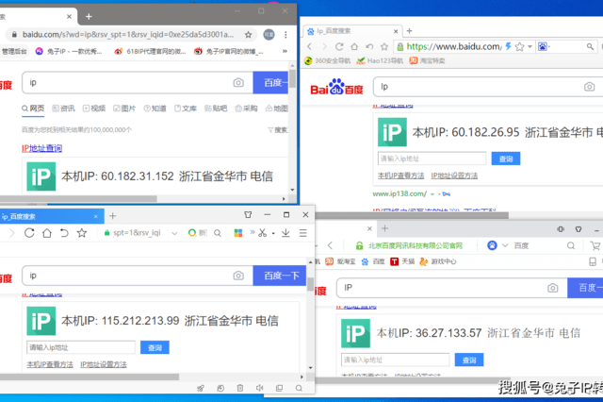This screenshot has width=603, height=402.
Task: Favorite page star in bottom-left browser
Action: tap(82, 233)
